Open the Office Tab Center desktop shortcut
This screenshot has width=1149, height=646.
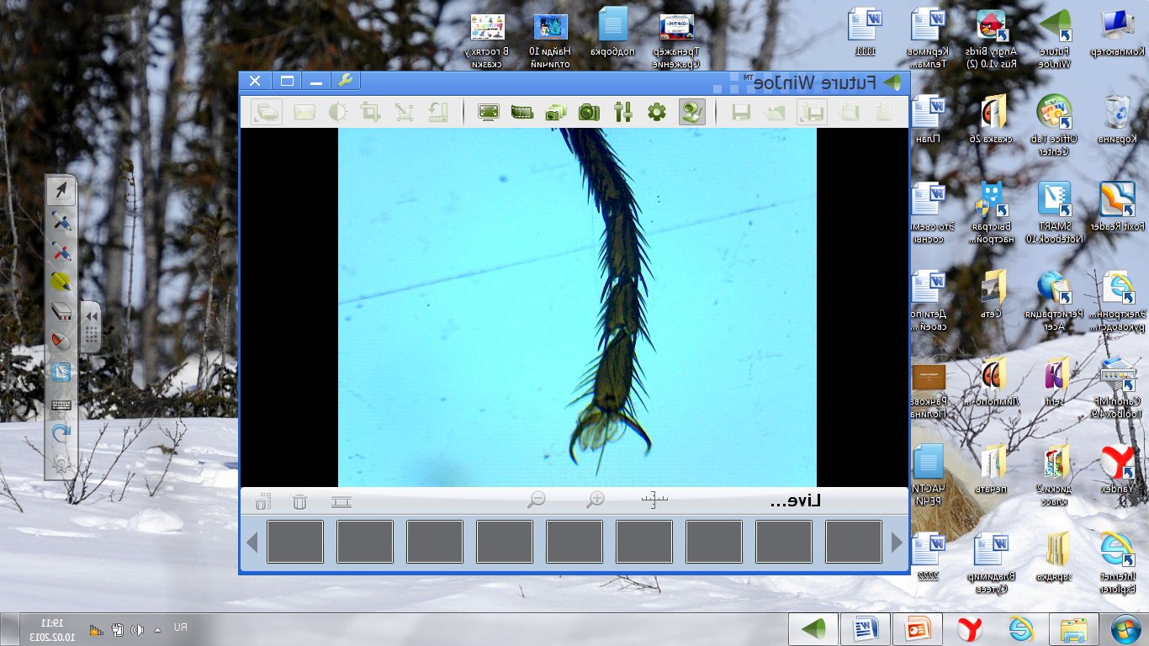pyautogui.click(x=1055, y=124)
